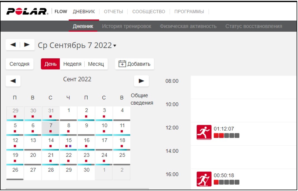The height and width of the screenshot is (191, 298).
Task: Go to next day with right arrow
Action: [x=27, y=45]
